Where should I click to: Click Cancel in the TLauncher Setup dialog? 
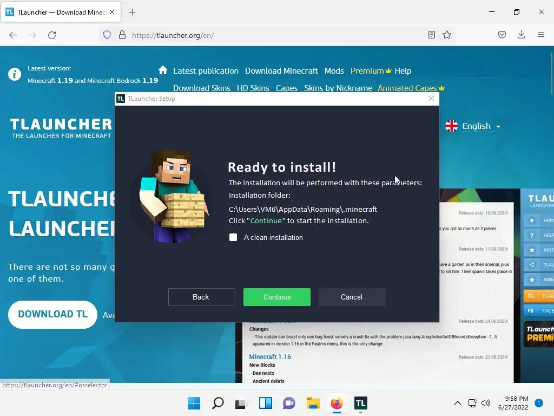tap(352, 297)
